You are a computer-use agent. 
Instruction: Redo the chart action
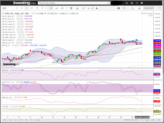click(x=92, y=8)
